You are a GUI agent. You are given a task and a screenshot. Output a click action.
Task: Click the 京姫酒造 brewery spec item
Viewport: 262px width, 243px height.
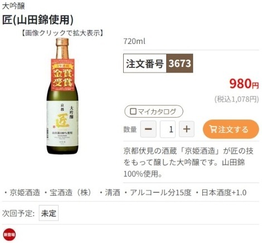(x=22, y=192)
